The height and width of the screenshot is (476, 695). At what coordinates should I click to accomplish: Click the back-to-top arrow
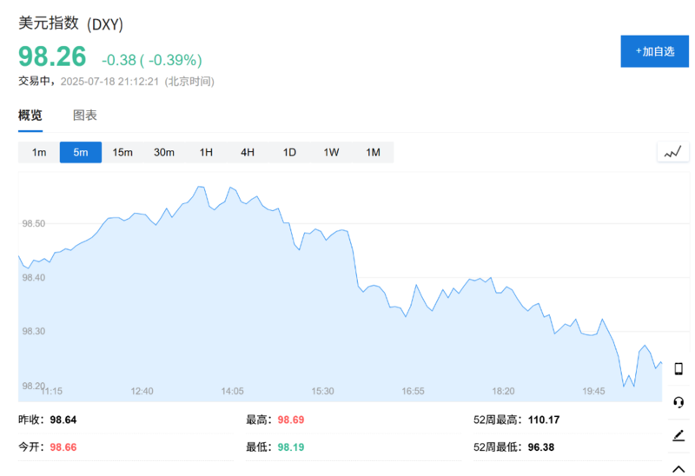678,467
